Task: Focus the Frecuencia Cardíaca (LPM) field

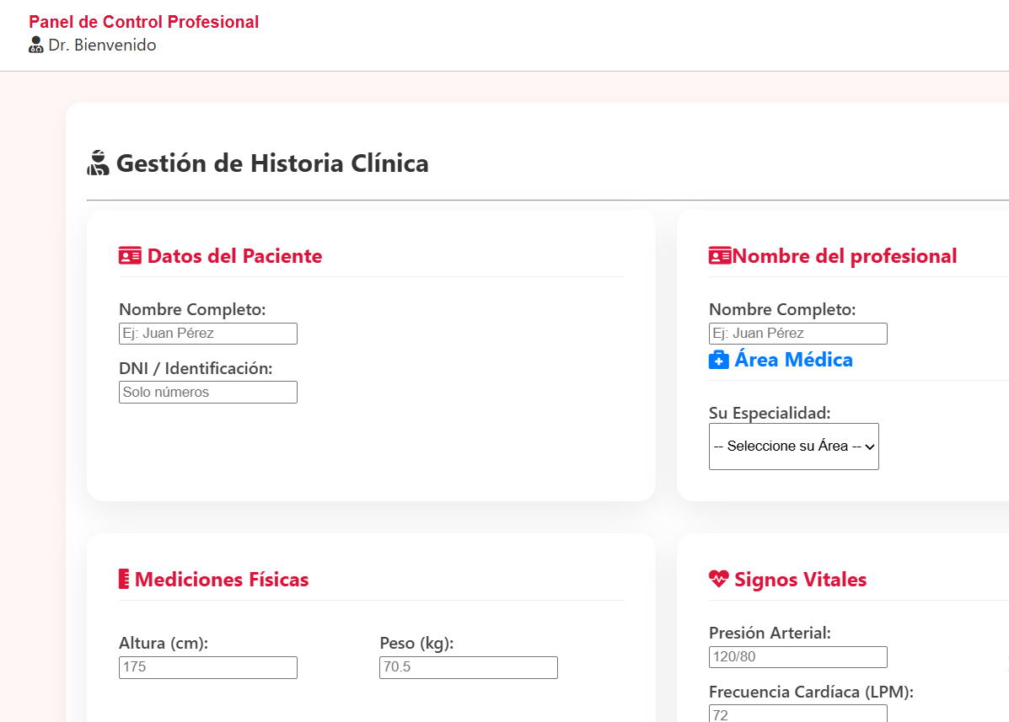Action: click(x=798, y=714)
